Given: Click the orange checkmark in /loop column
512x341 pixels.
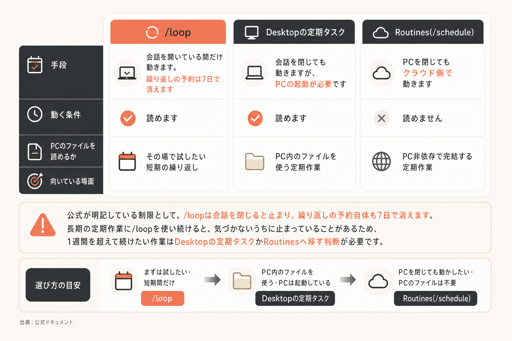Looking at the screenshot, I should coord(128,118).
